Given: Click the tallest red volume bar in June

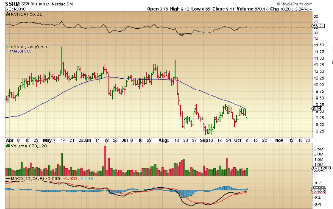Looking at the screenshot, I should pos(105,161).
